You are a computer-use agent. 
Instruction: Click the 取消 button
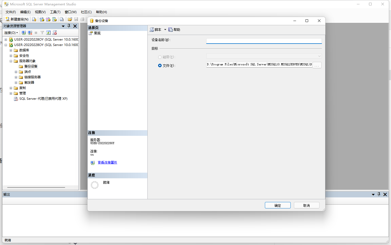[307, 205]
